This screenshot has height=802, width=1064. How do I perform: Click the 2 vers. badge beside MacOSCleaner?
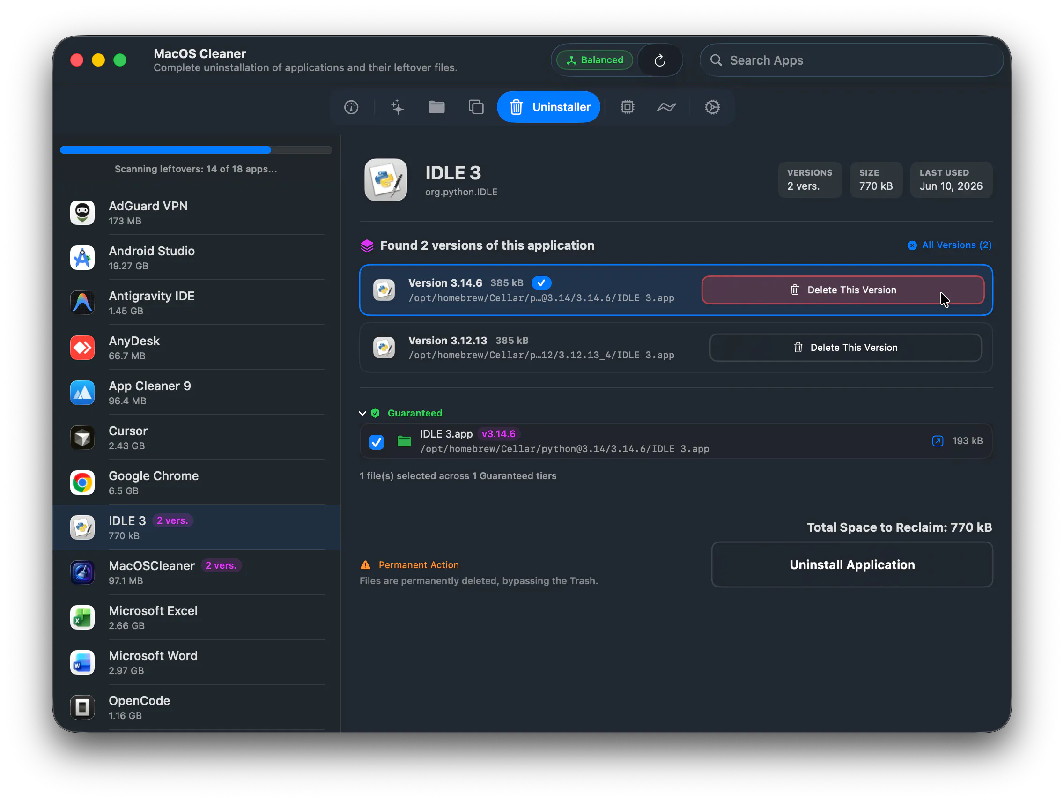[x=221, y=566]
